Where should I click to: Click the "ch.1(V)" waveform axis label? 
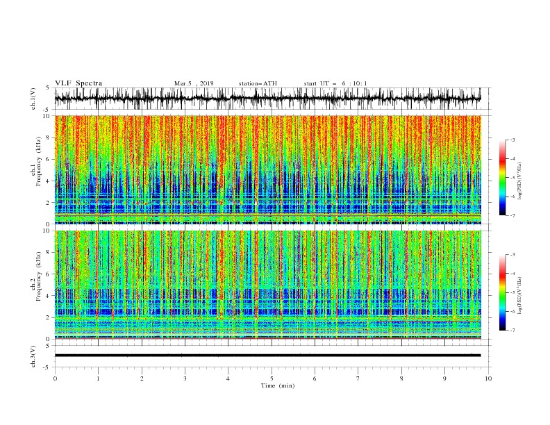coord(33,99)
